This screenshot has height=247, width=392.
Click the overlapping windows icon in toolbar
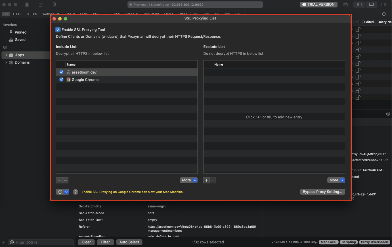point(345,5)
